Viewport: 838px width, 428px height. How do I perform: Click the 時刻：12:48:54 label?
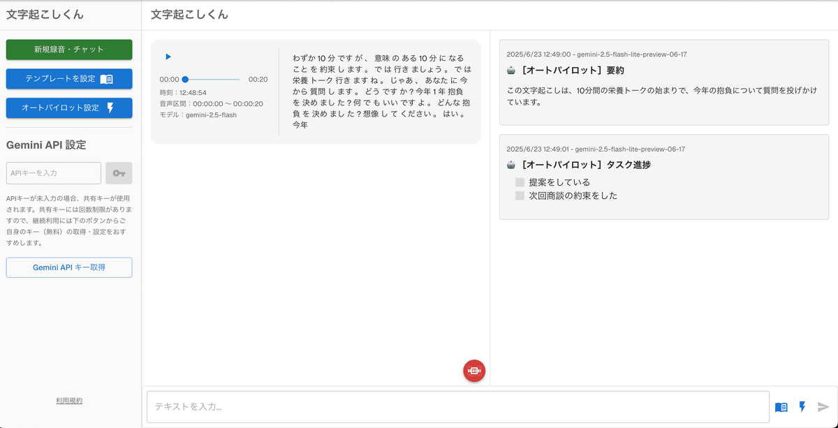pos(183,92)
